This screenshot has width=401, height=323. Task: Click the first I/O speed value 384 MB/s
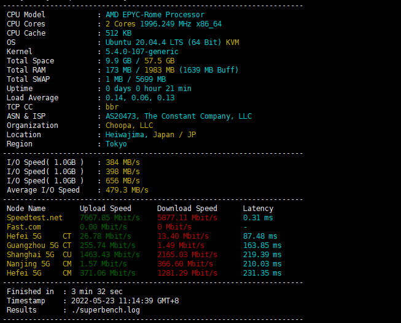(123, 162)
